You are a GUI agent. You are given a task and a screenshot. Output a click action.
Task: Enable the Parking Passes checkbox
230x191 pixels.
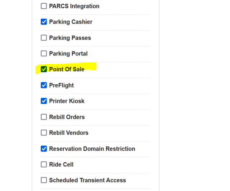[x=44, y=38]
